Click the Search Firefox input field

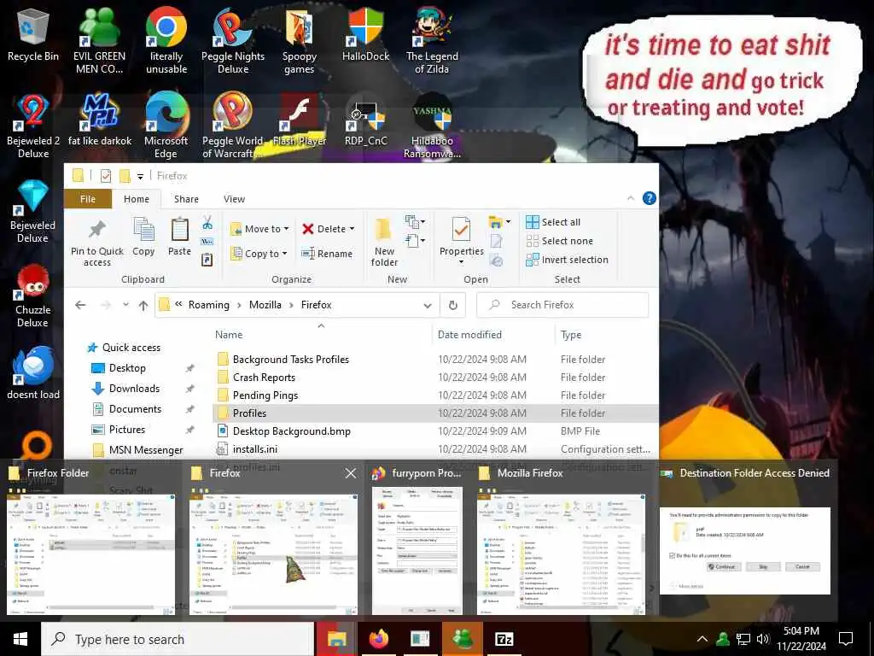(x=562, y=305)
